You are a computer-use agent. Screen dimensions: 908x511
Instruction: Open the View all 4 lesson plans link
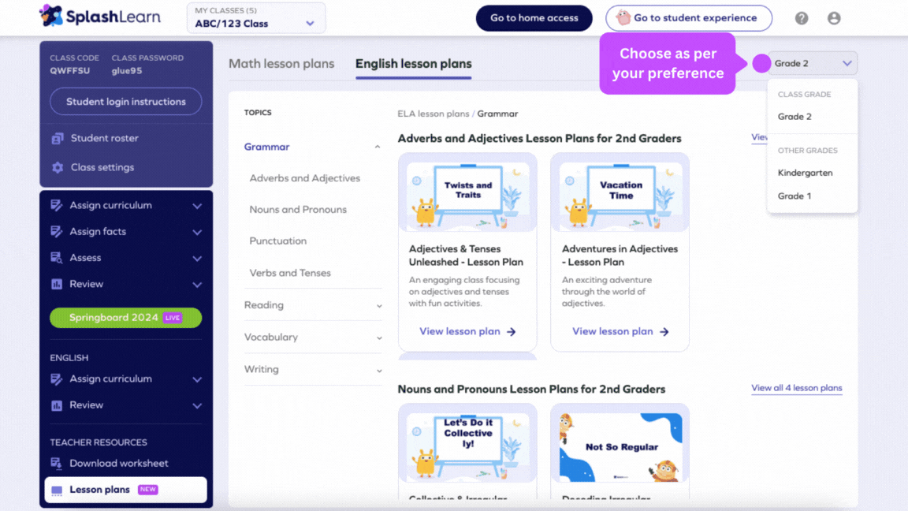796,388
